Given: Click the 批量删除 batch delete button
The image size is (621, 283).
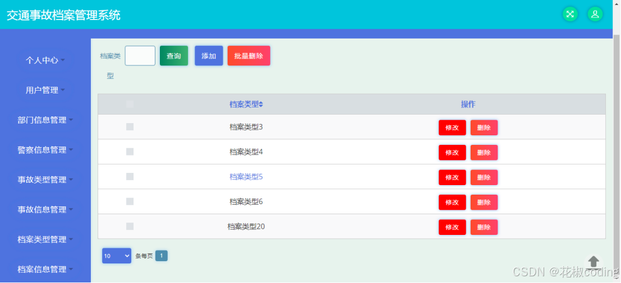Looking at the screenshot, I should click(x=249, y=56).
